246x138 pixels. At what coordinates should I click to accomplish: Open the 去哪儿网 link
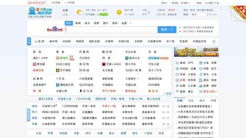[61, 91]
